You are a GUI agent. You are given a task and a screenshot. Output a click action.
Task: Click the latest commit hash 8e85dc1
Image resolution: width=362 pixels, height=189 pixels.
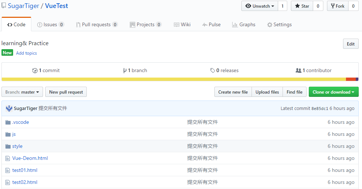point(320,109)
